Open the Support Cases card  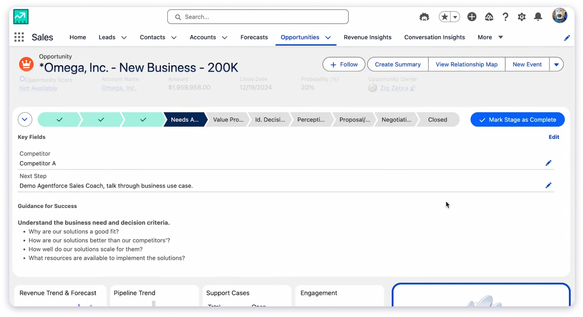[x=247, y=296]
